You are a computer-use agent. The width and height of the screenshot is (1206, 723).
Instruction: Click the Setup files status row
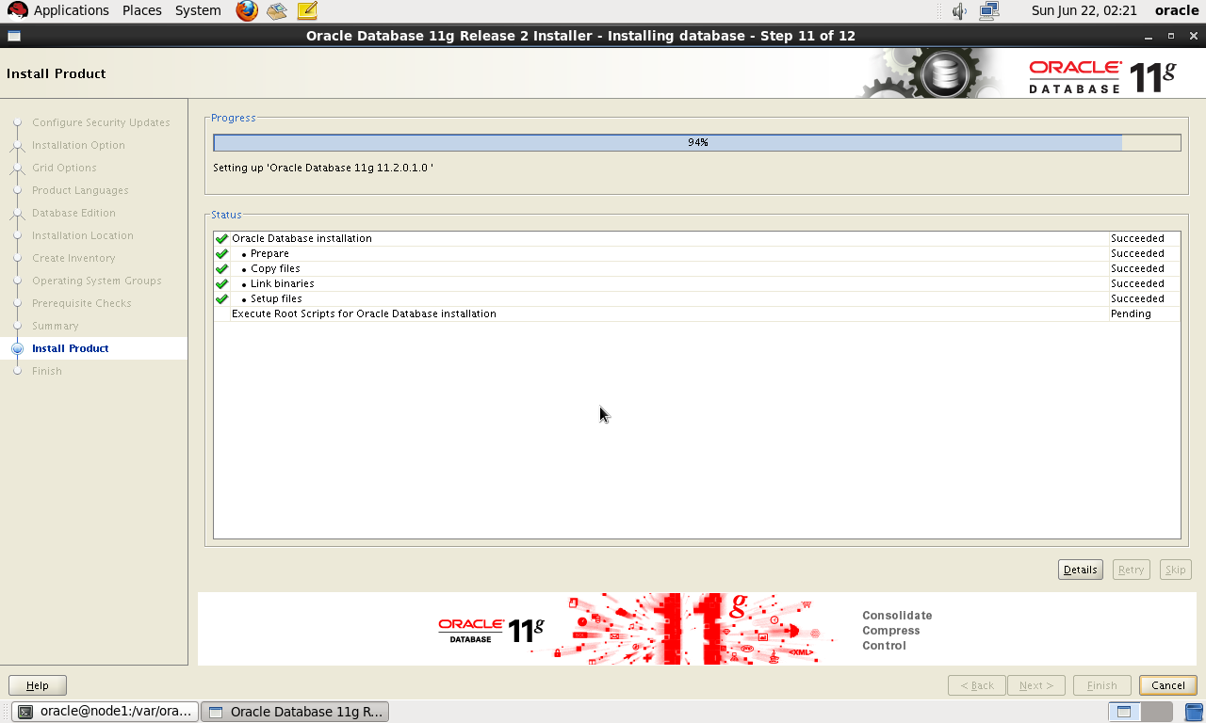pos(697,299)
